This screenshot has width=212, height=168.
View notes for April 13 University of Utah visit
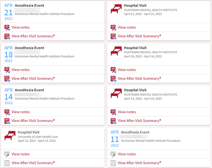pyautogui.click(x=20, y=154)
